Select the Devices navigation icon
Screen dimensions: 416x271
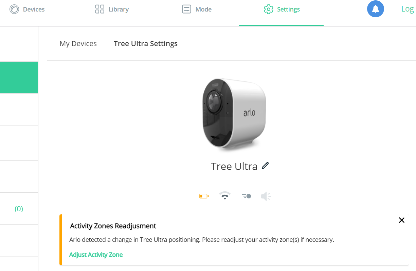click(x=14, y=9)
